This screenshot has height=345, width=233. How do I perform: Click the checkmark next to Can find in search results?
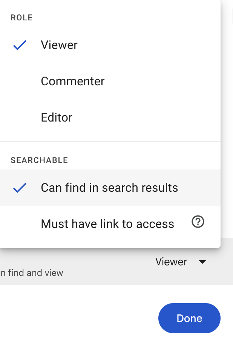[x=20, y=188]
